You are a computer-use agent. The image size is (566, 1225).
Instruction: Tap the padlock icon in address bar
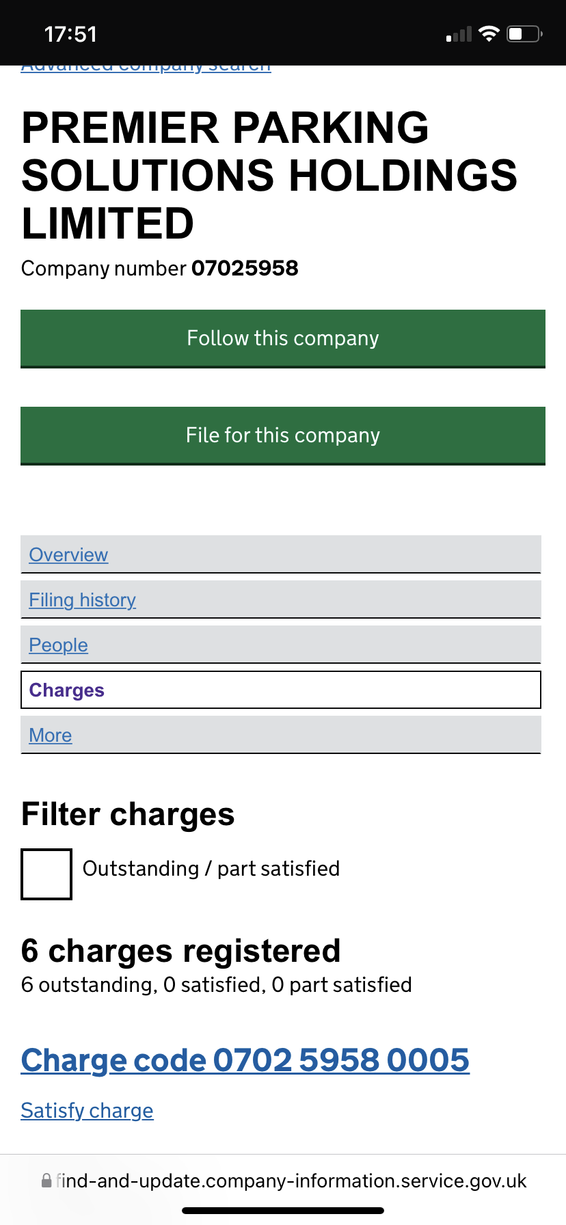click(46, 1181)
